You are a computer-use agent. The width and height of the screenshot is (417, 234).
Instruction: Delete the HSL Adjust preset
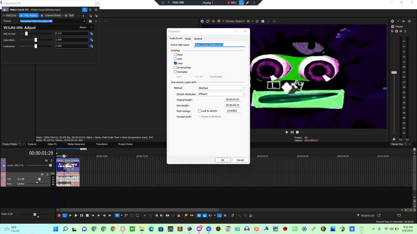tap(96, 21)
